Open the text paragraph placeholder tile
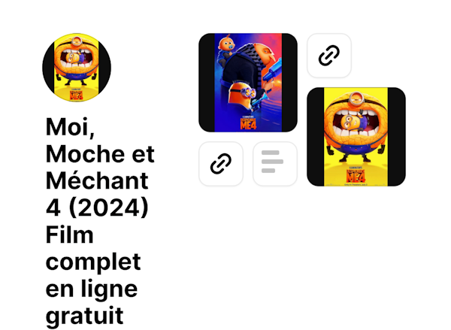Image resolution: width=451 pixels, height=330 pixels. pos(275,164)
